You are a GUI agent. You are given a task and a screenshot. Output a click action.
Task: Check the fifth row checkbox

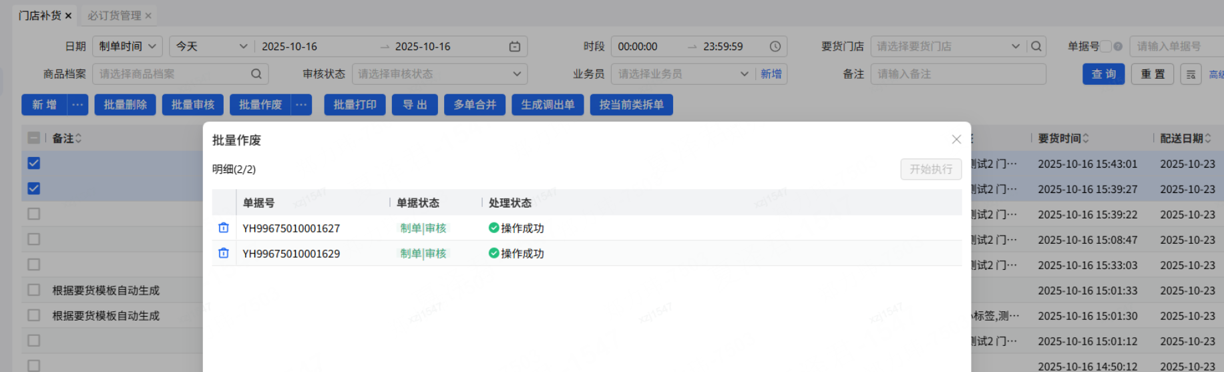click(x=33, y=264)
